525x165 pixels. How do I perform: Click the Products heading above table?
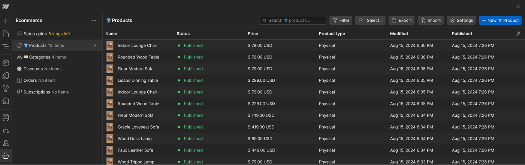122,20
